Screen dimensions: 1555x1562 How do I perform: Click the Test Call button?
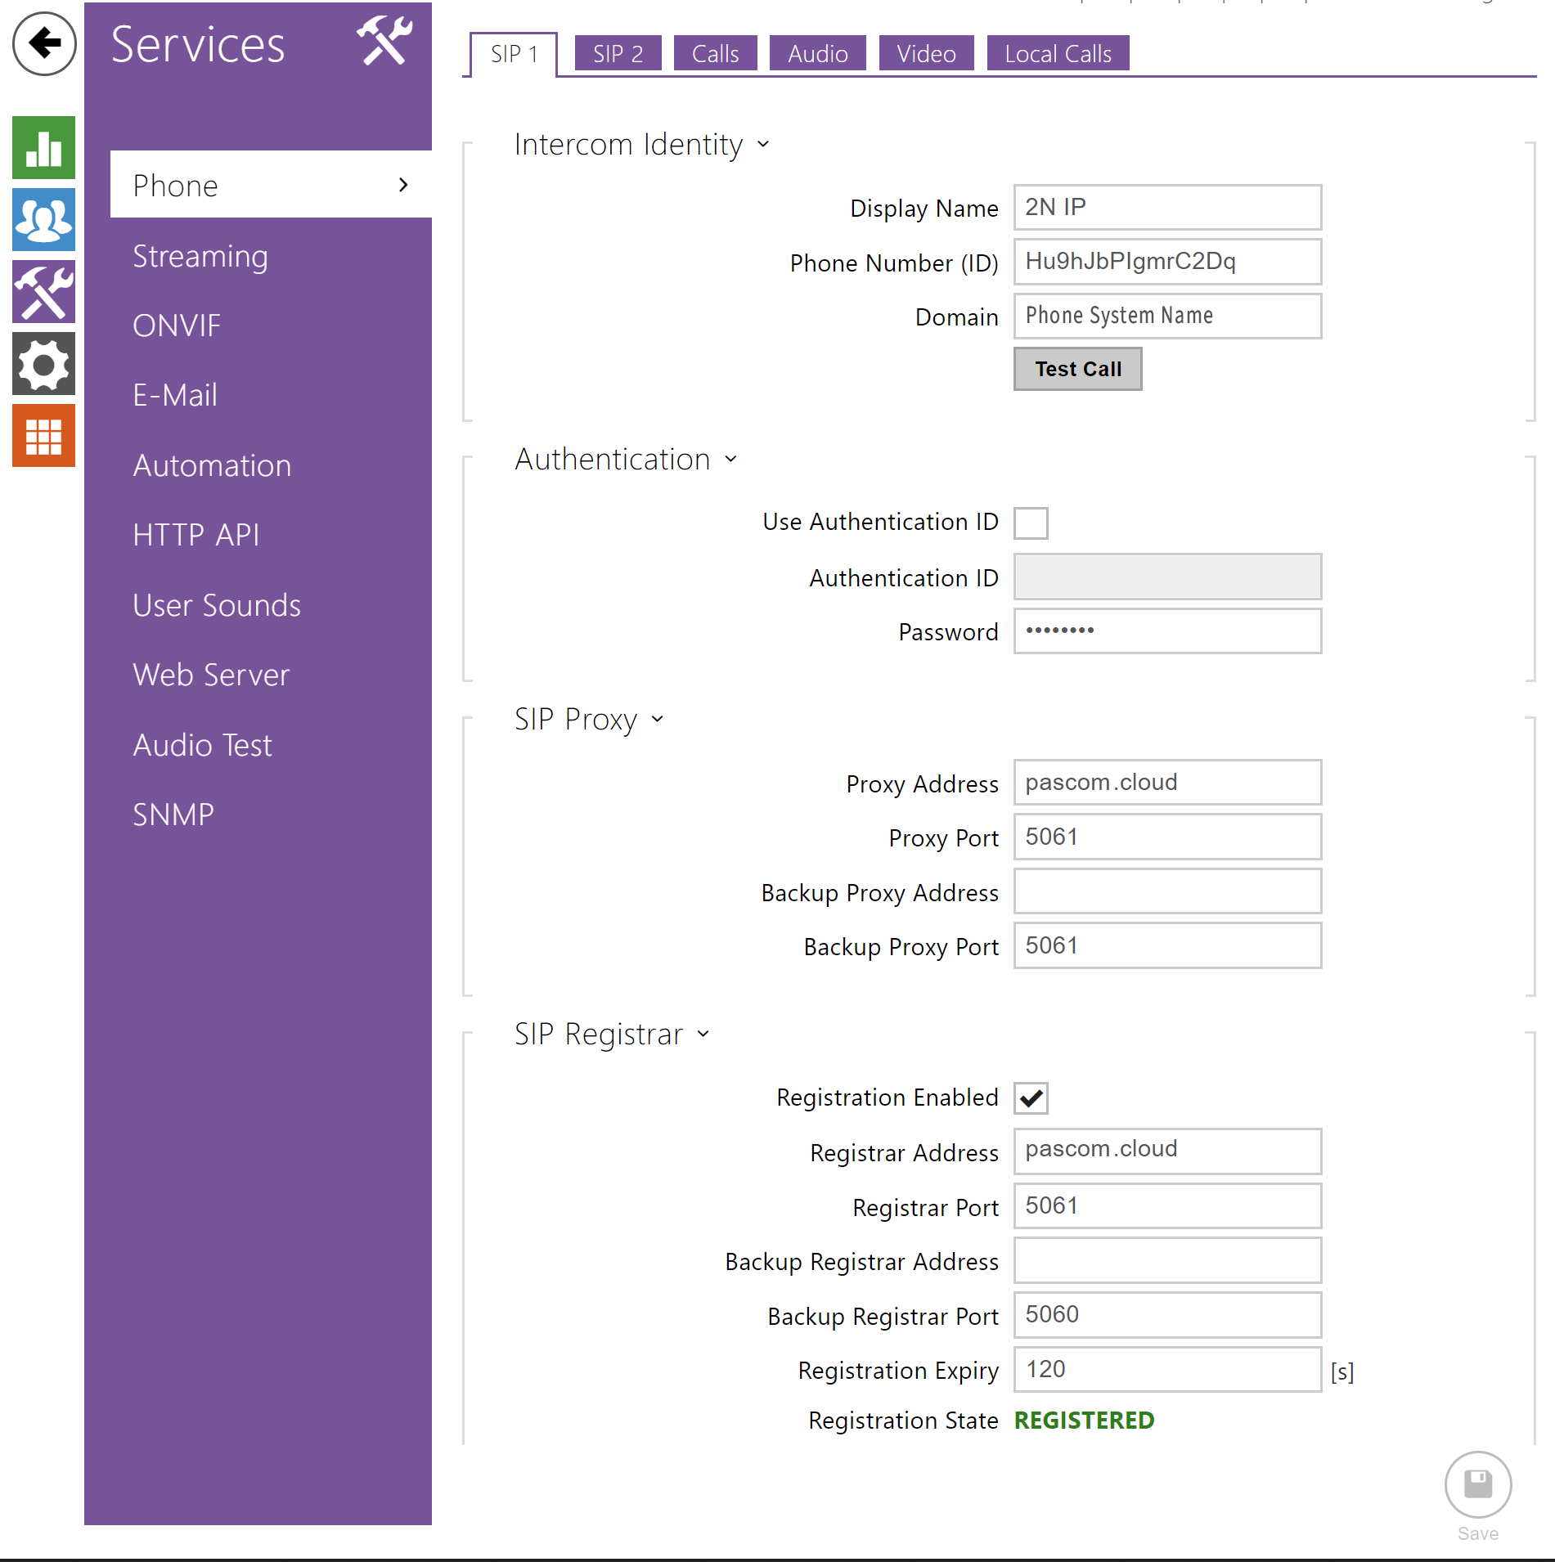coord(1078,369)
